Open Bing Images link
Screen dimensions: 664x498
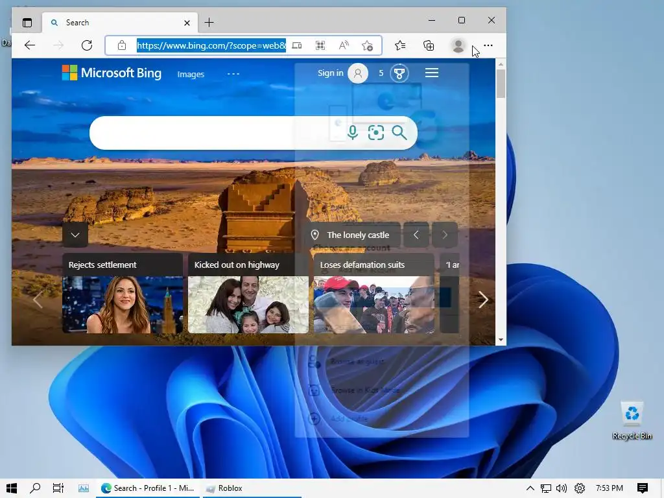[x=191, y=74]
